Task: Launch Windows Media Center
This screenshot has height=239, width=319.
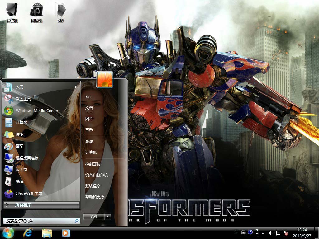Action: [x=37, y=110]
